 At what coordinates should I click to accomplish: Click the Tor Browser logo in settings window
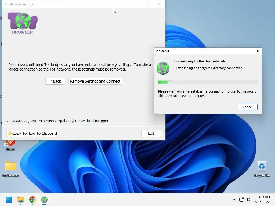(x=23, y=23)
